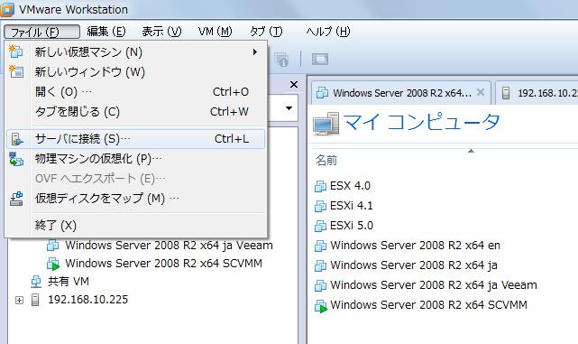Select 192.168.10.225 host in the tree
This screenshot has width=578, height=344.
coord(88,300)
